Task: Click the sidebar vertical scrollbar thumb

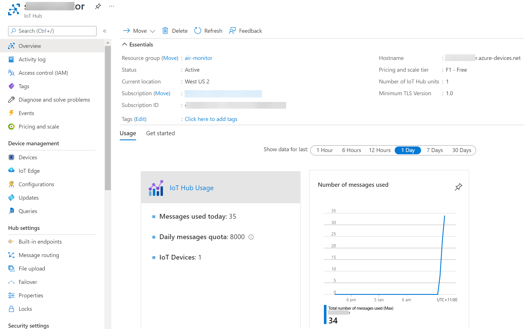Action: point(108,118)
